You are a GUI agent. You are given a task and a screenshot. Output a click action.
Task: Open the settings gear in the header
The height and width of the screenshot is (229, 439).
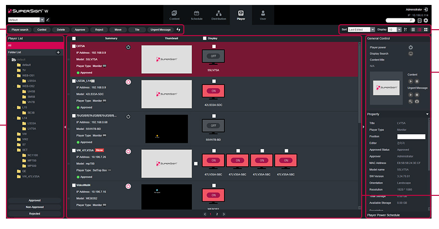(426, 20)
